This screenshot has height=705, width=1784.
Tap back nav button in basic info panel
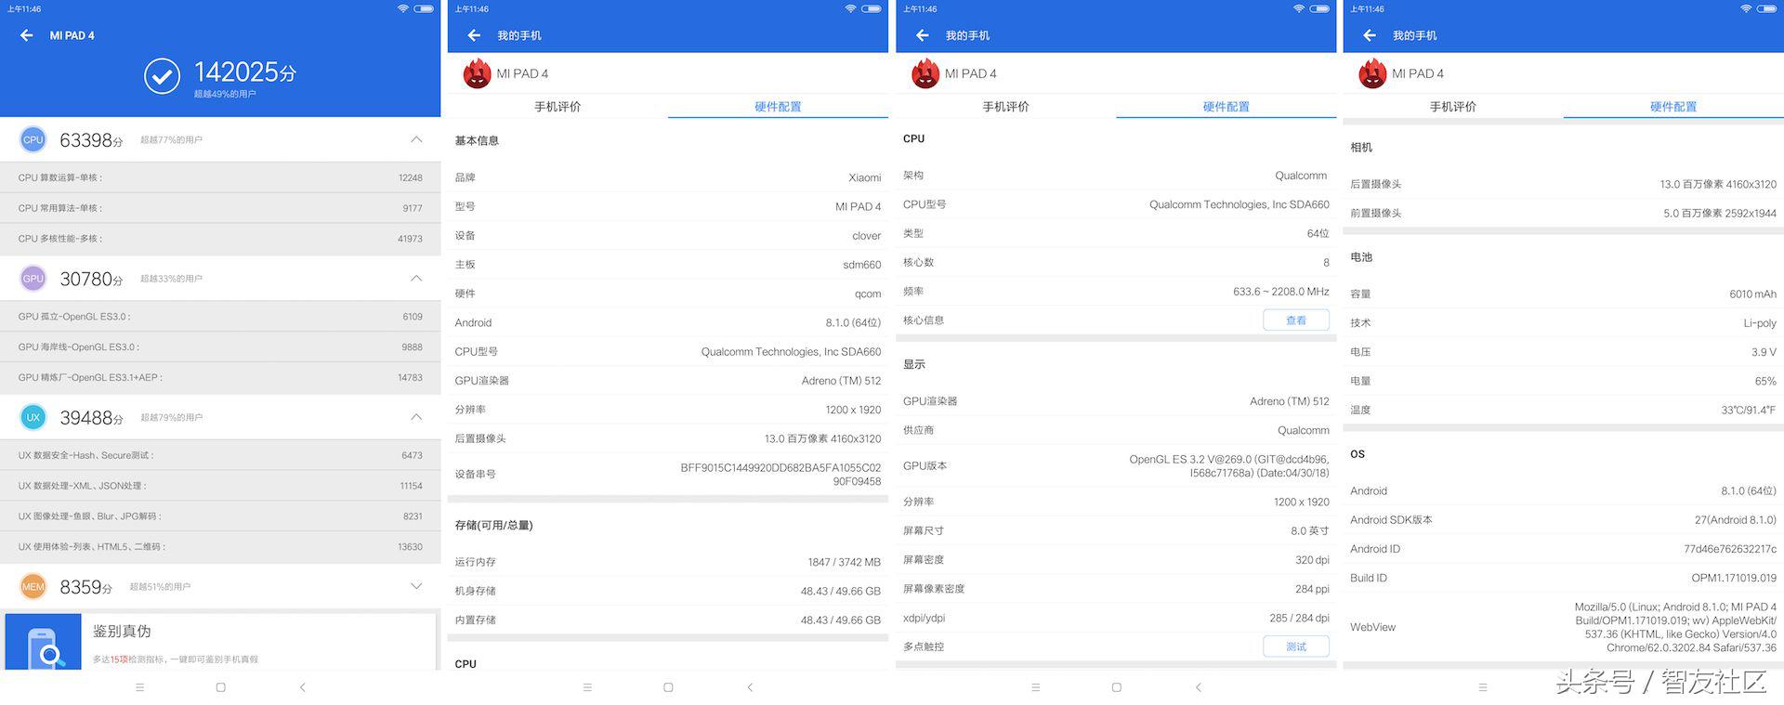click(750, 687)
